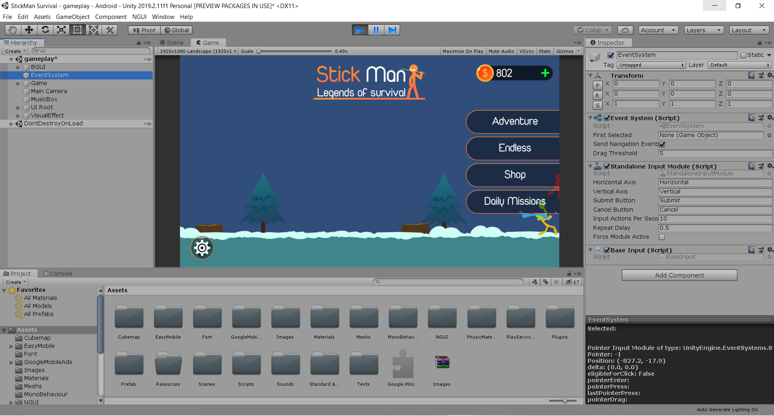This screenshot has height=416, width=774.
Task: Select the Rect Transform tool
Action: click(77, 30)
